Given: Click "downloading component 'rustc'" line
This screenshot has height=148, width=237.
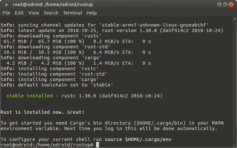Looking at the screenshot, I should 51,36.
